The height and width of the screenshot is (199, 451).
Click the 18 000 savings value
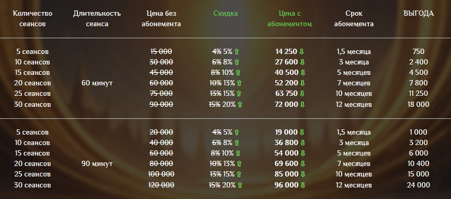(419, 105)
